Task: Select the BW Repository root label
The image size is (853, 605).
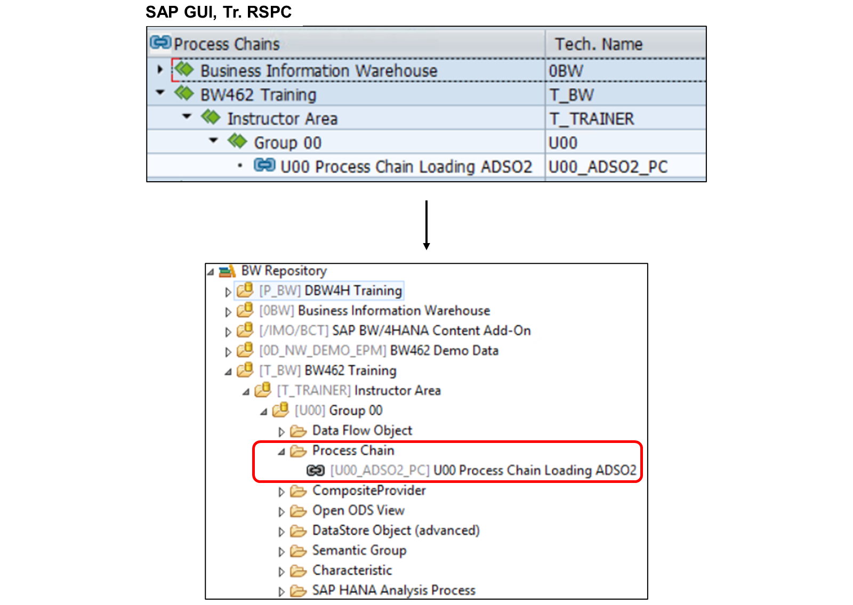Action: tap(284, 271)
